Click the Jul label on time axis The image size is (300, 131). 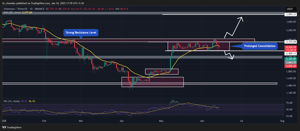241,121
